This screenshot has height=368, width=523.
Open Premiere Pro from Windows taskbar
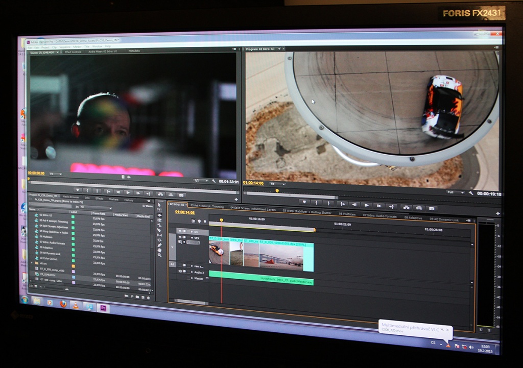(x=103, y=308)
